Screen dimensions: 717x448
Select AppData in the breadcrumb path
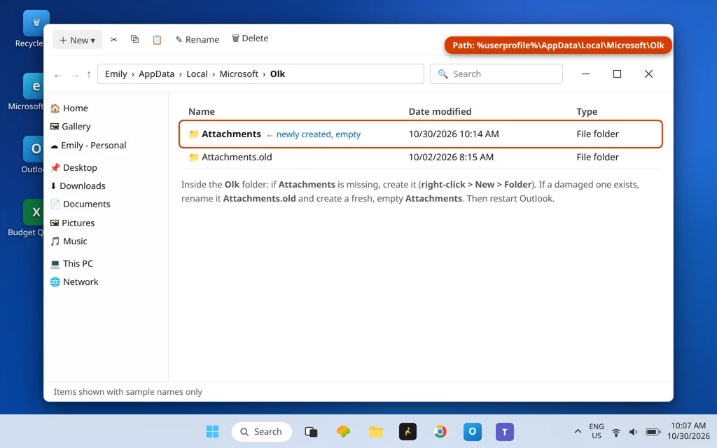[156, 74]
